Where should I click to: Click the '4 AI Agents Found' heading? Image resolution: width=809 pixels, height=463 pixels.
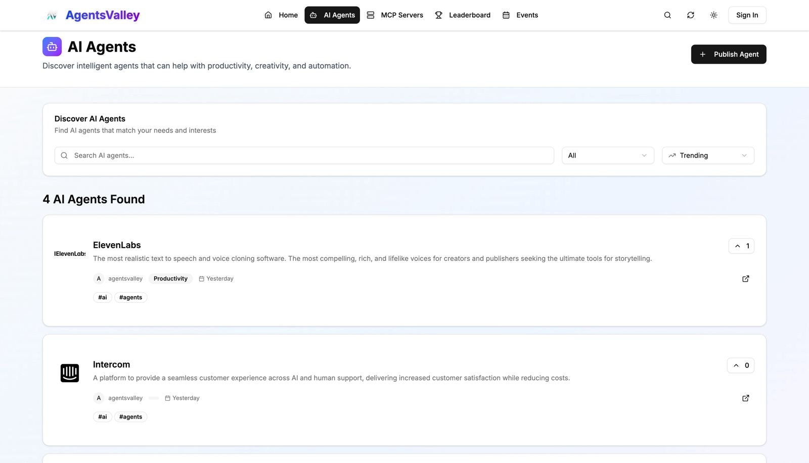coord(94,199)
